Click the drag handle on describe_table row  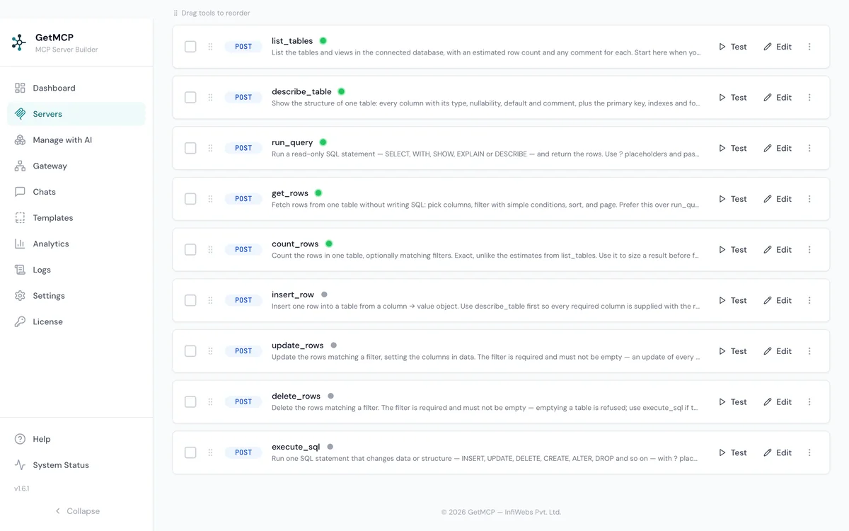click(210, 97)
